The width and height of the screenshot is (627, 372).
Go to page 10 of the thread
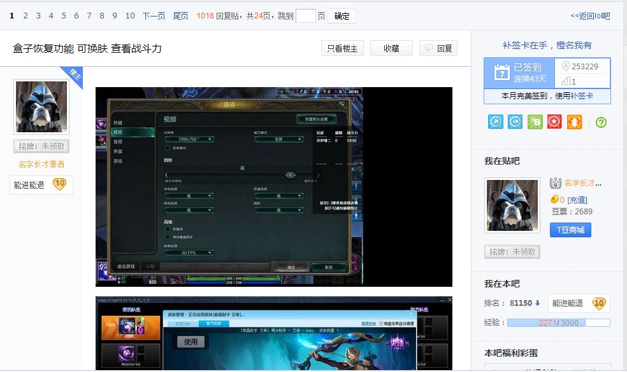(130, 15)
